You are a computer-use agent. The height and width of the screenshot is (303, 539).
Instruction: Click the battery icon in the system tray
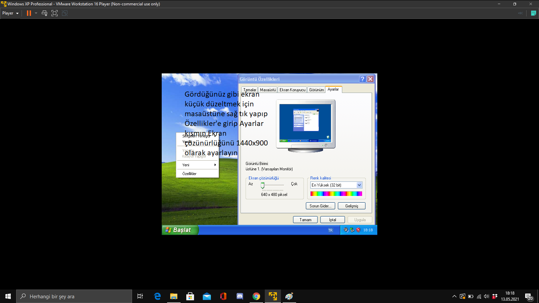click(471, 296)
